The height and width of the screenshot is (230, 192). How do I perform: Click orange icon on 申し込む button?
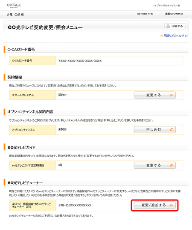(172, 129)
